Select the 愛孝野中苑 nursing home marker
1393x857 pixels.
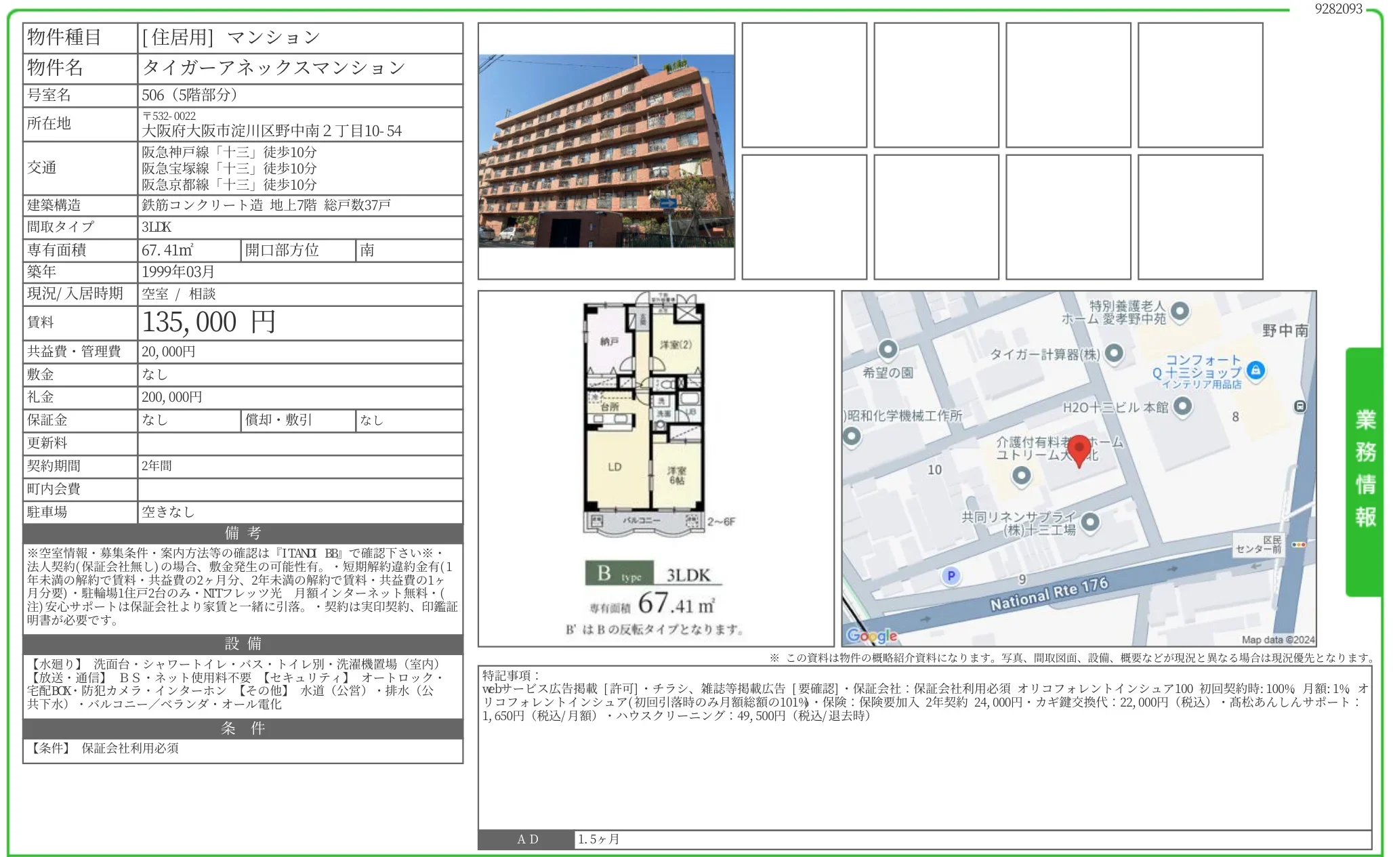point(1180,311)
